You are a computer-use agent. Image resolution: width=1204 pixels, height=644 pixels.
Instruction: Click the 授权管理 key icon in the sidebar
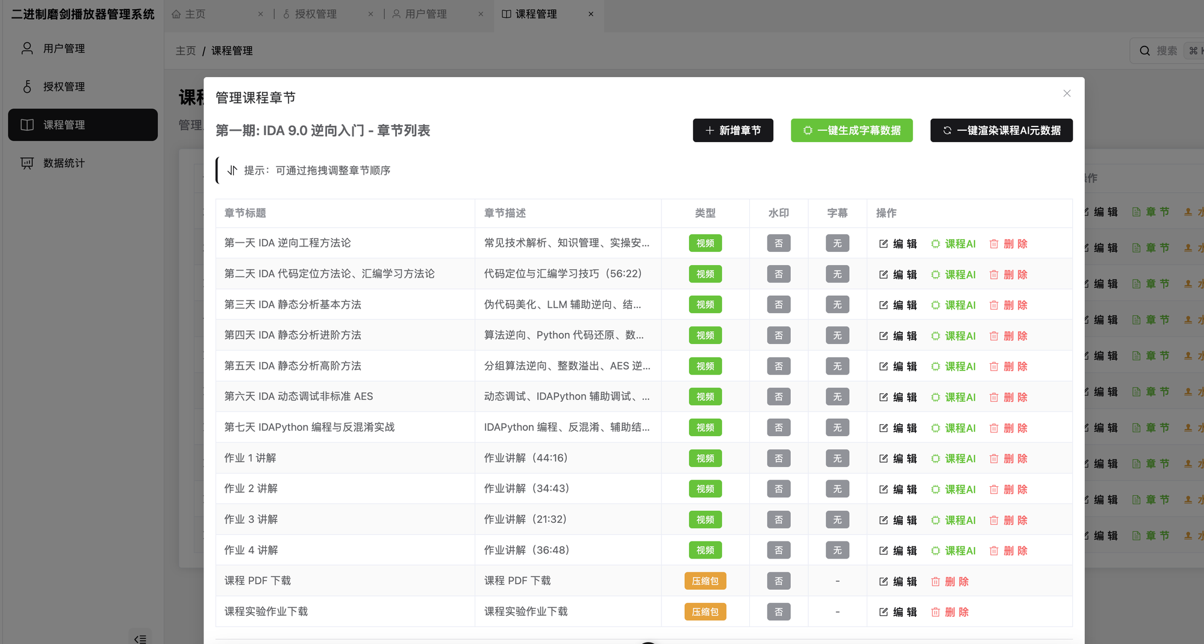click(27, 86)
